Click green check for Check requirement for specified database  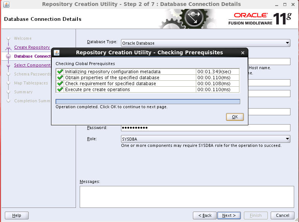60,83
